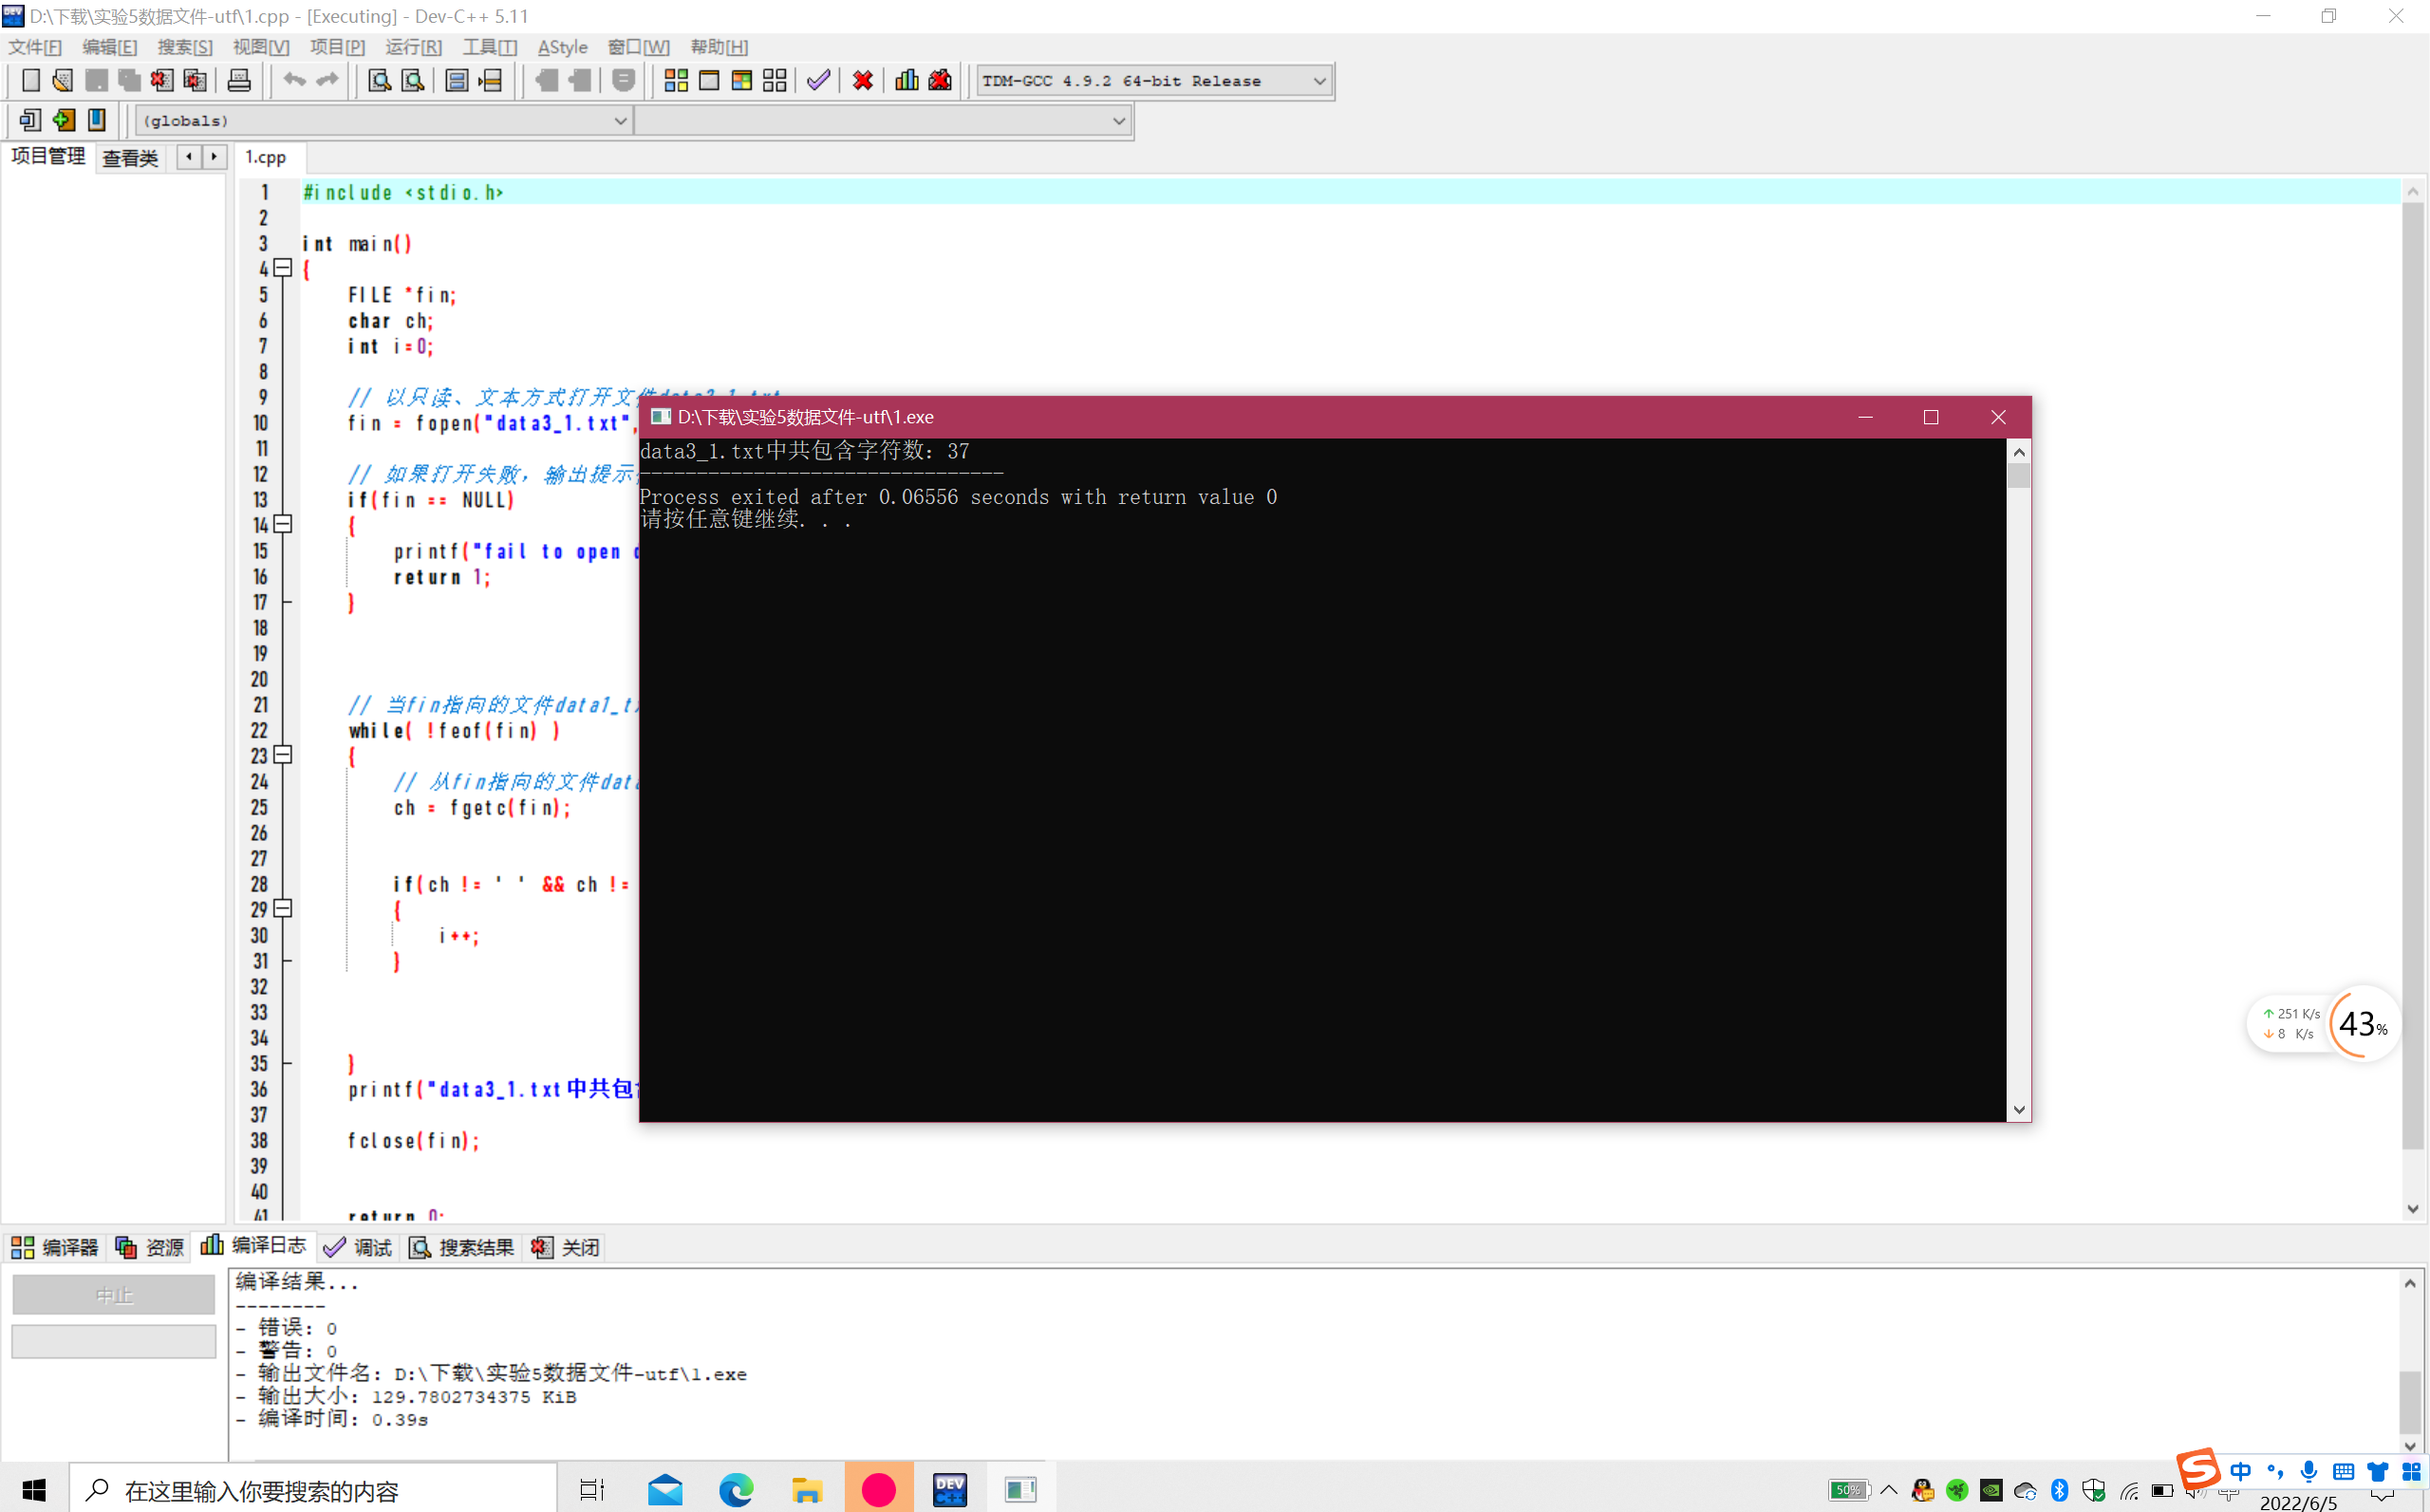Open the TDM-GCC compiler selection dropdown
Viewport: 2430px width, 1512px height.
coord(1319,81)
